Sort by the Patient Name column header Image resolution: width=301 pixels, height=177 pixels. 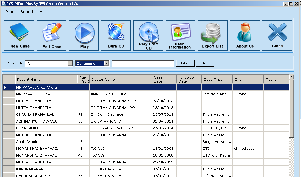point(46,80)
